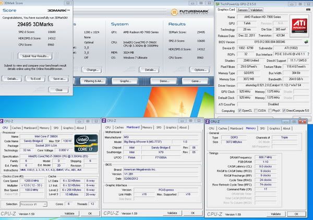
Task: Click bus interface question mark in GPU-Z
Action: (308, 54)
